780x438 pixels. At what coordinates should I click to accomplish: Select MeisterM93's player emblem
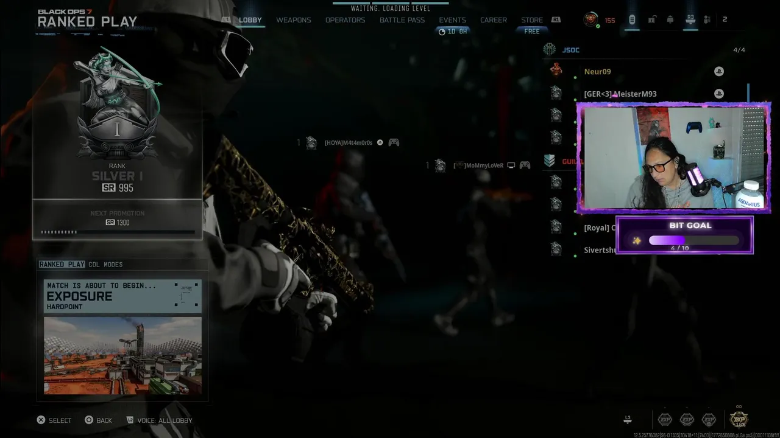(556, 92)
